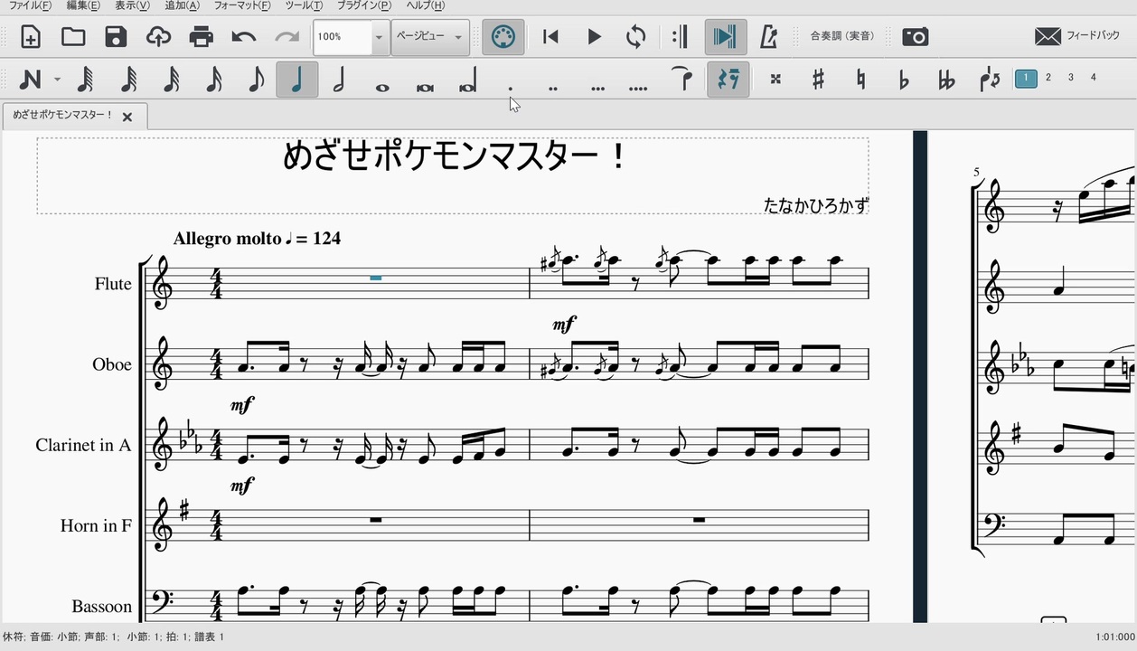Select the 128th note duration

[85, 80]
